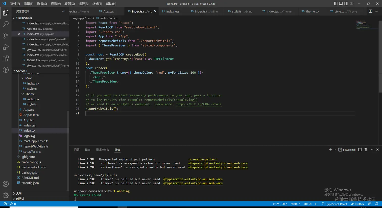Viewport: 382px width, 208px height.
Task: Open the Search view in activity bar
Action: tap(6, 24)
